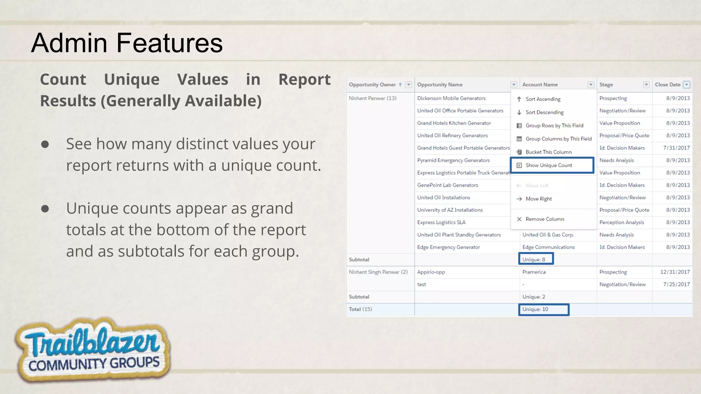Viewport: 701px width, 394px height.
Task: Click the 12/31/2017 close date
Action: coord(675,272)
